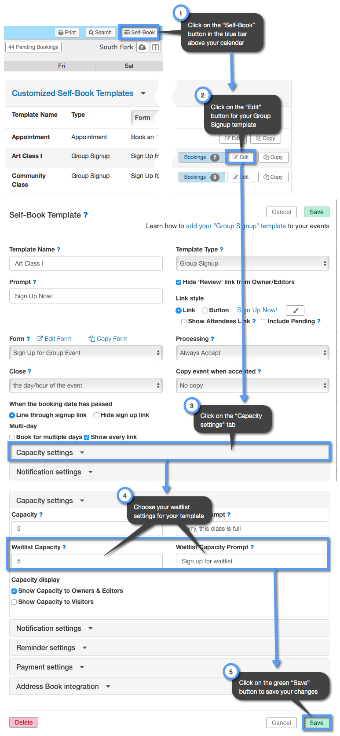The width and height of the screenshot is (340, 736).
Task: Click inside the Waitlist Capacity field
Action: (86, 561)
